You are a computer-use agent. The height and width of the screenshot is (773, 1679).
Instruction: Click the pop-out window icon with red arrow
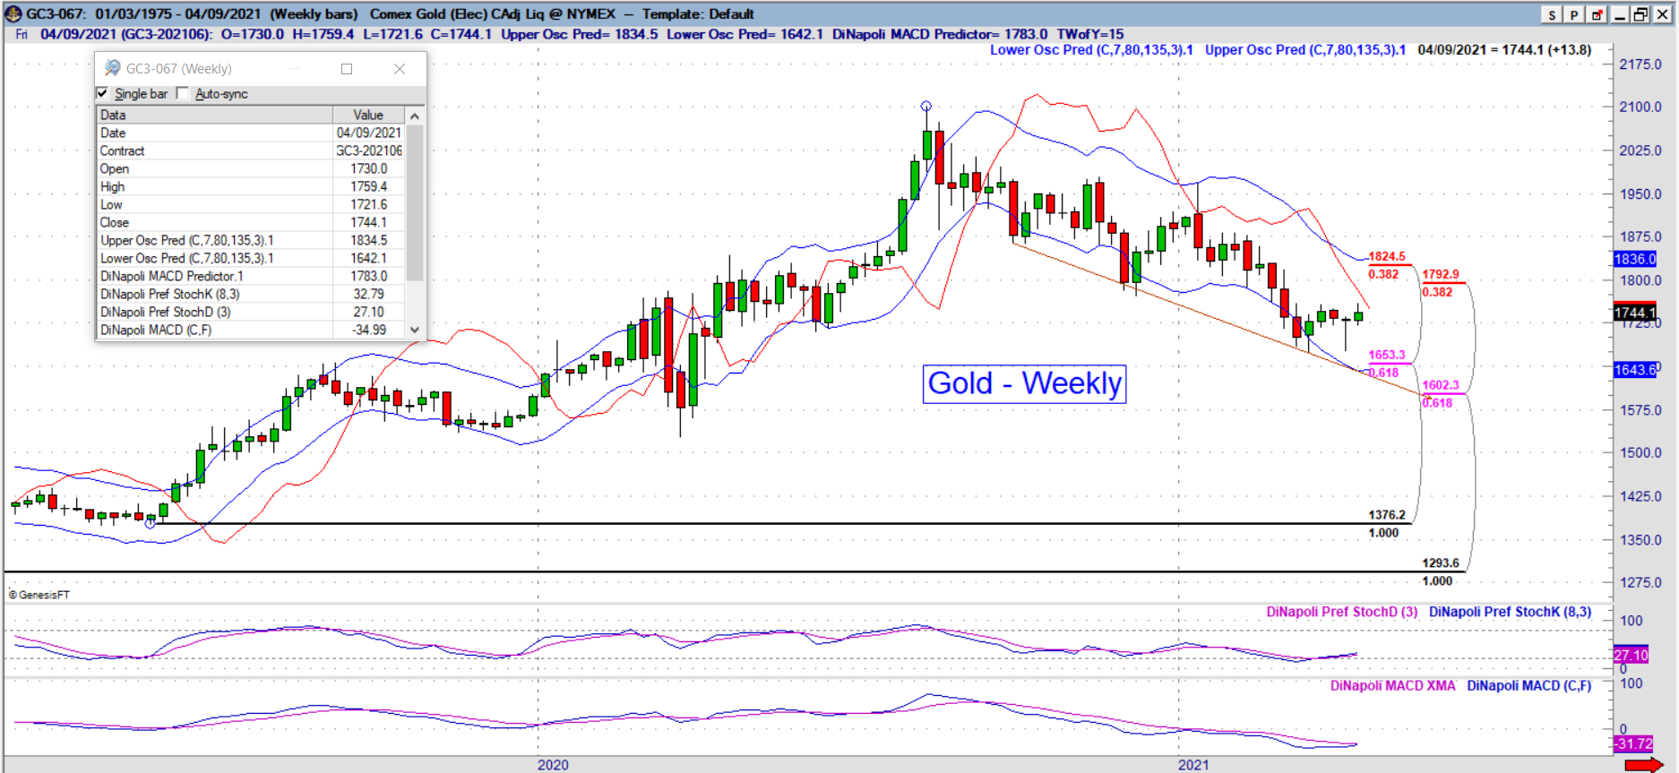[1597, 14]
